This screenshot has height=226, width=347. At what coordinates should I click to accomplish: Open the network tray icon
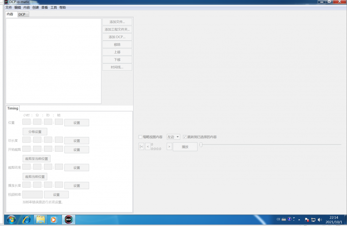pyautogui.click(x=313, y=219)
